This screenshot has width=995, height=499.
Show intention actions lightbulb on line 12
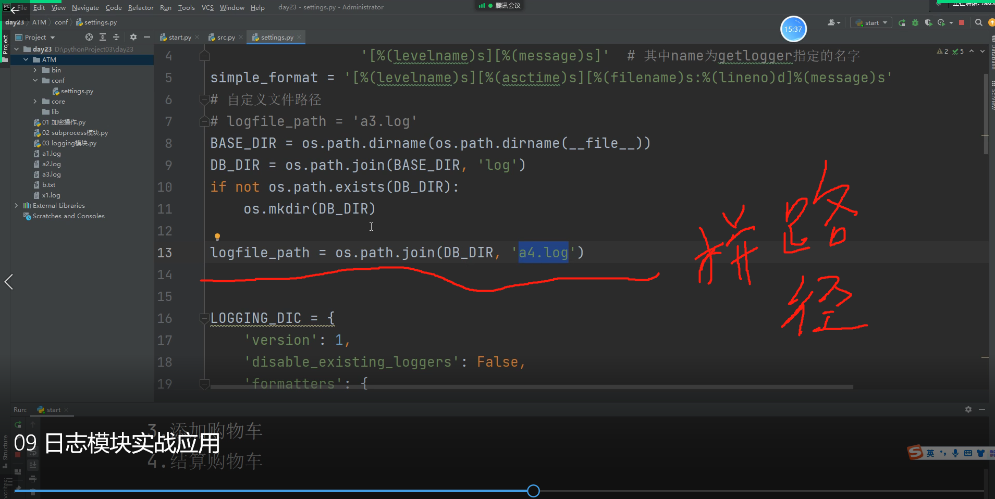(217, 237)
